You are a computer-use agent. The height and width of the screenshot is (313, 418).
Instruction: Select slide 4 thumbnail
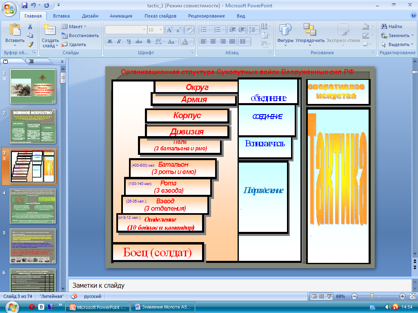(33, 206)
